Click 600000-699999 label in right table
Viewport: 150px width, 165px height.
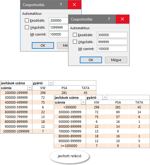[x=70, y=126]
